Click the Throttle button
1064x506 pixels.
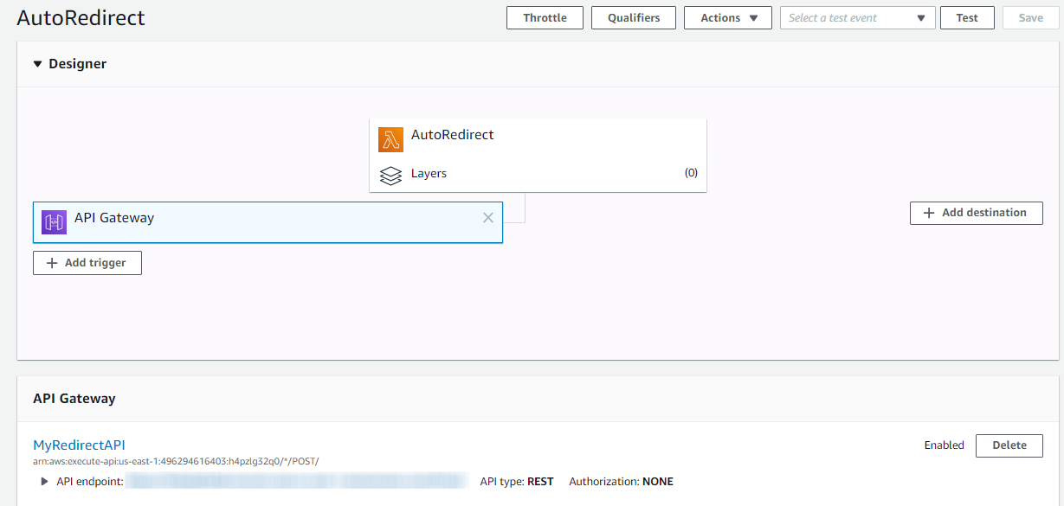pos(545,18)
